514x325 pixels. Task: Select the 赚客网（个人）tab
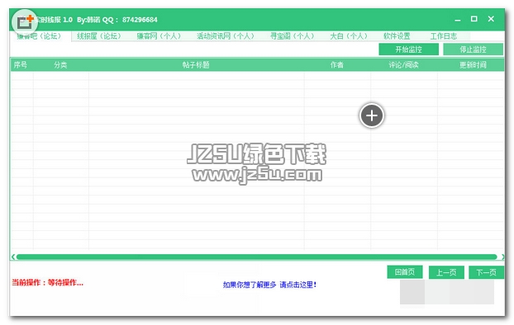(x=159, y=36)
